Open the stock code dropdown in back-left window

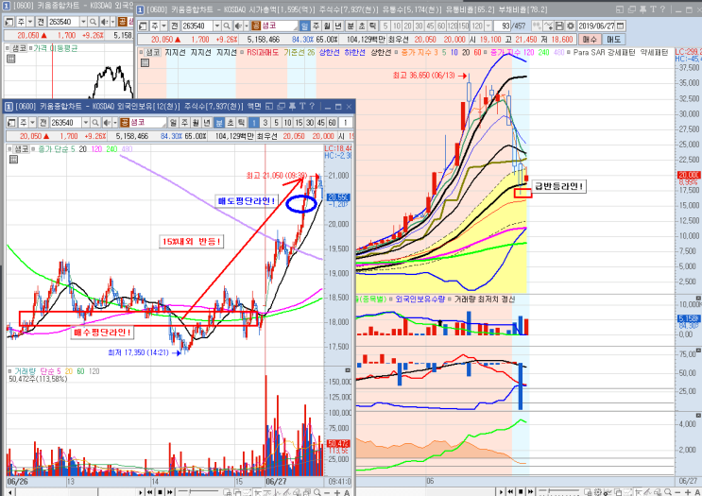[83, 22]
